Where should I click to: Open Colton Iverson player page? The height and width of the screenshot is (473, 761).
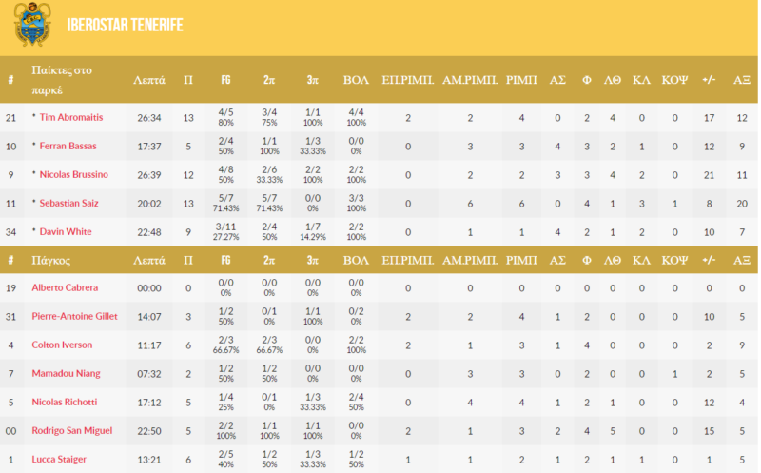63,345
